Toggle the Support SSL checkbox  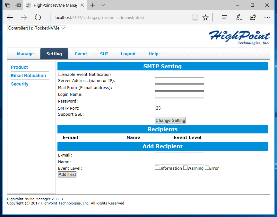pos(157,114)
